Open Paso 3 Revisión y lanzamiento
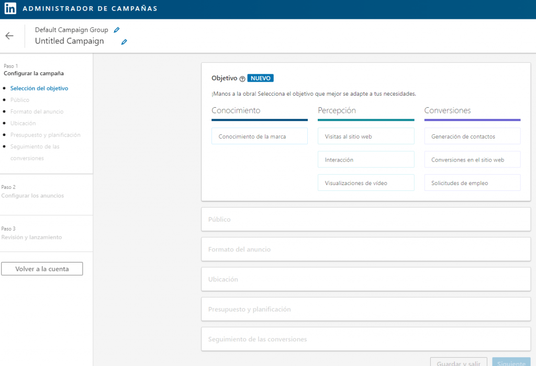This screenshot has height=366, width=536. pyautogui.click(x=31, y=233)
